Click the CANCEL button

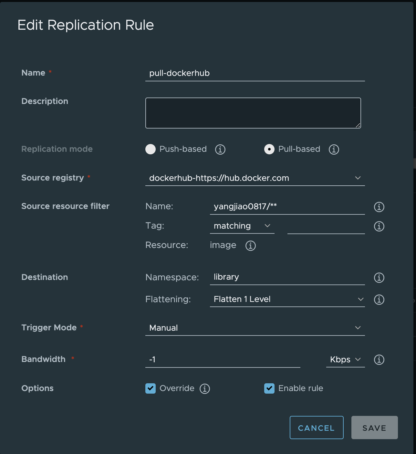[x=316, y=428]
